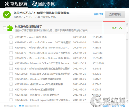Click the patch name KB963677 - Microsoft Office Outlook 2007

pyautogui.click(x=43, y=58)
